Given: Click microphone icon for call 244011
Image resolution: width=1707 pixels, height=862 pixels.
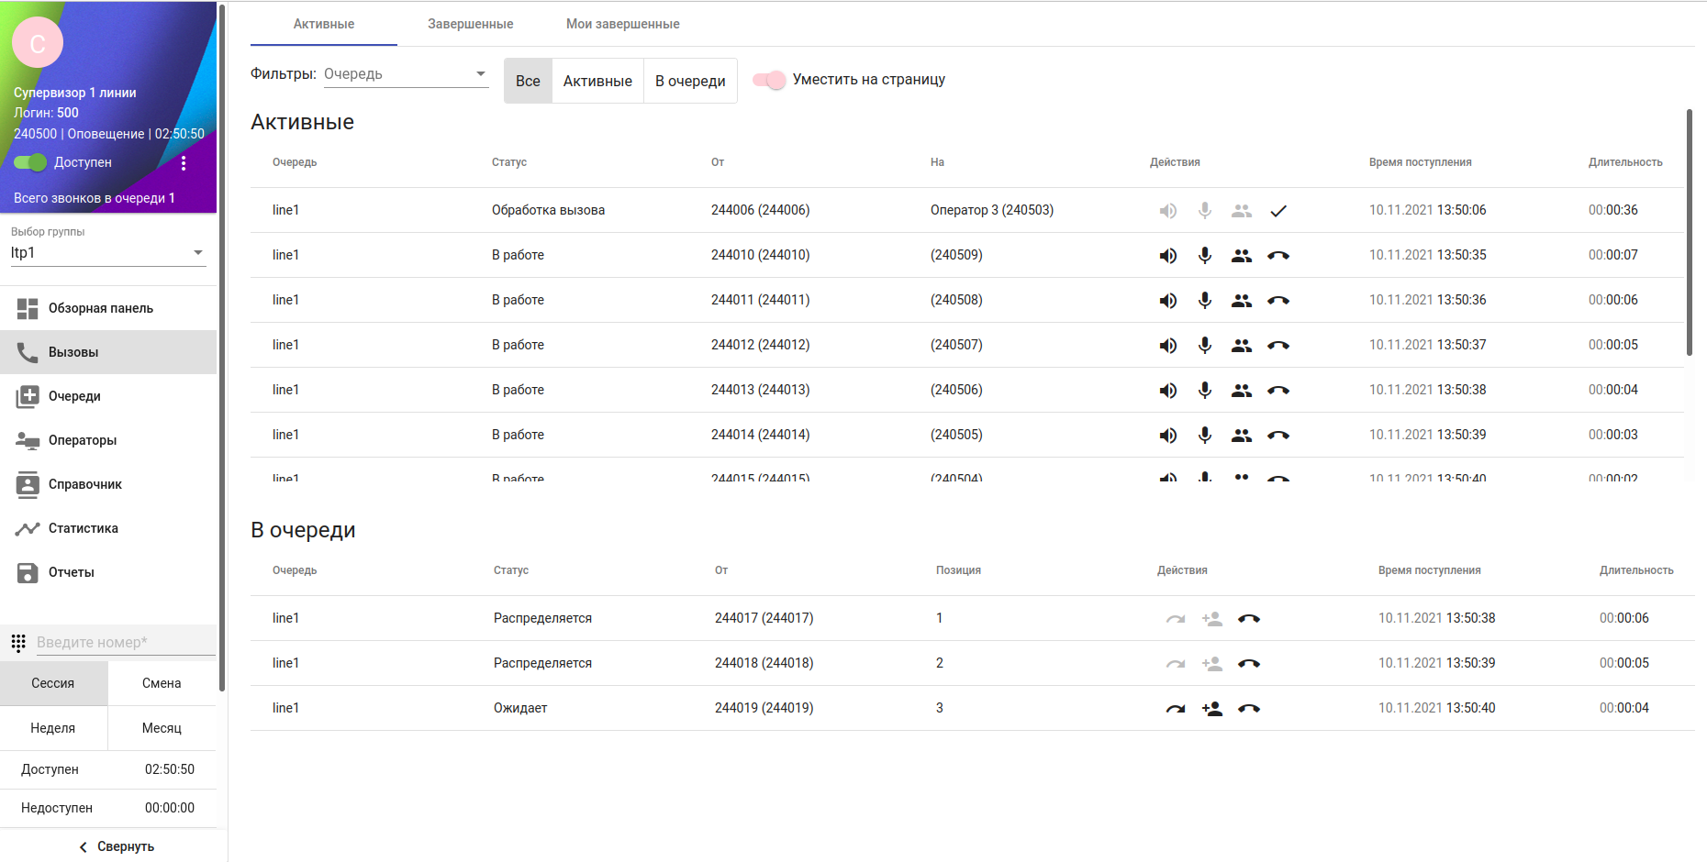Looking at the screenshot, I should 1204,301.
